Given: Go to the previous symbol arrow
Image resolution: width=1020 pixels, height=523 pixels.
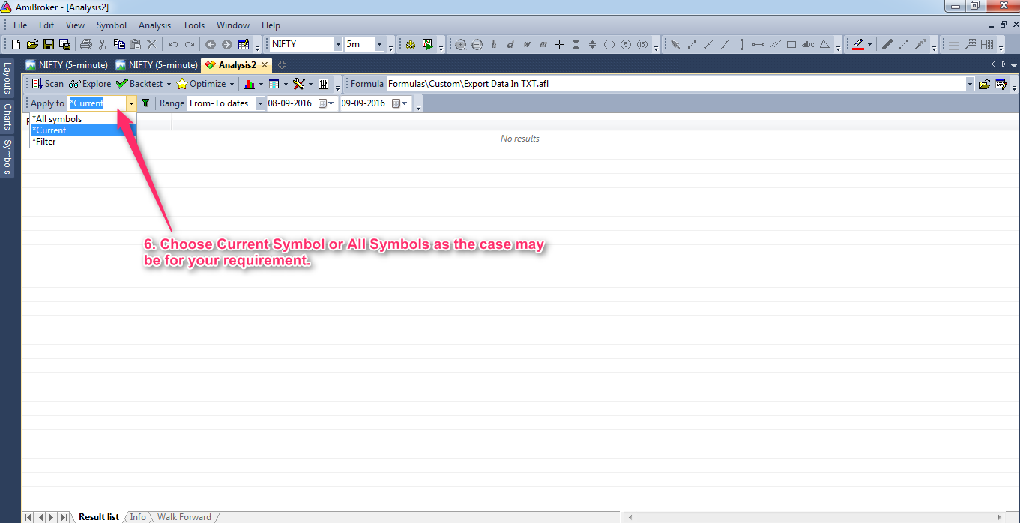Looking at the screenshot, I should coord(211,44).
